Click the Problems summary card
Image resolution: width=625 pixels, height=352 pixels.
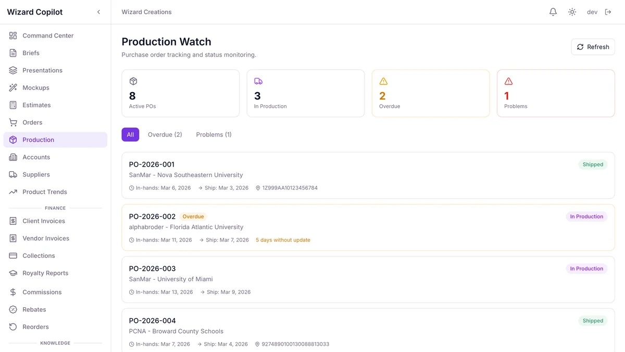pos(556,93)
